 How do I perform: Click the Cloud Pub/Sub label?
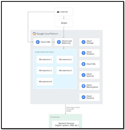pos(90,97)
